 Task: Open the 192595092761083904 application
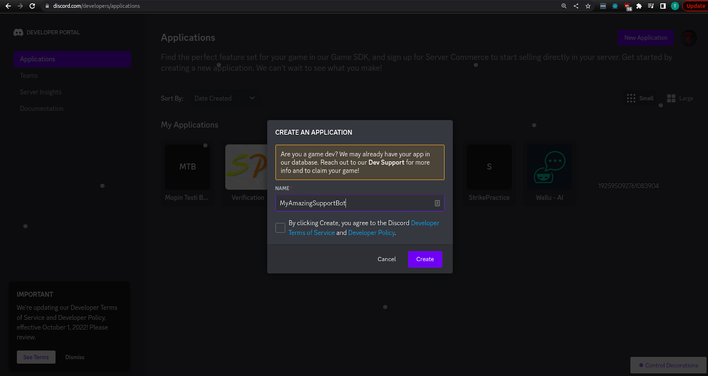628,186
